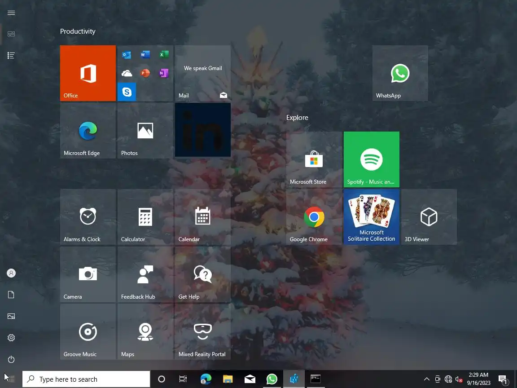The image size is (517, 388).
Task: Open File Explorer from the taskbar
Action: [x=228, y=379]
